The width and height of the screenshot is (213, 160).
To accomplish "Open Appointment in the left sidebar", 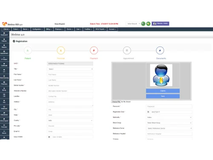I will [x=4, y=52].
